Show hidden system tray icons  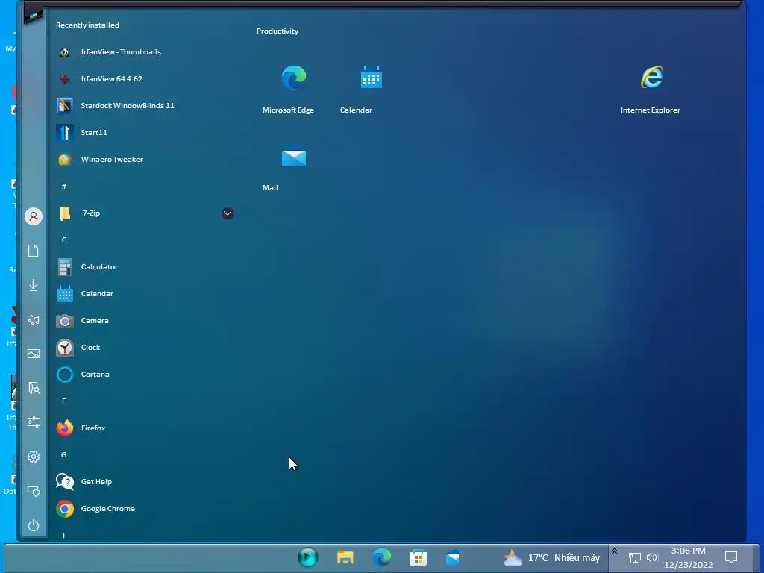pos(615,551)
